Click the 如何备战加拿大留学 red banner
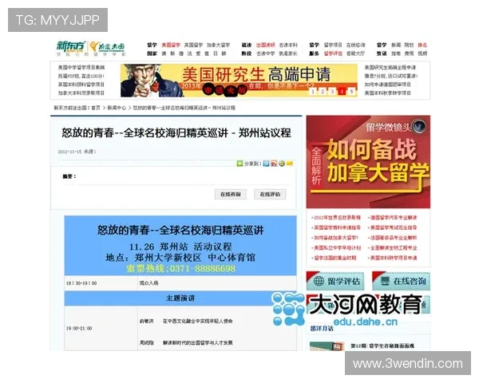This screenshot has height=383, width=479. [x=368, y=162]
